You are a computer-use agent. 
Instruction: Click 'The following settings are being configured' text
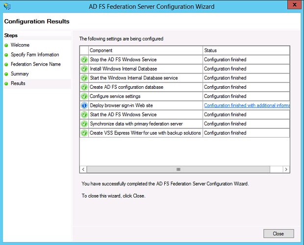[x=121, y=39]
